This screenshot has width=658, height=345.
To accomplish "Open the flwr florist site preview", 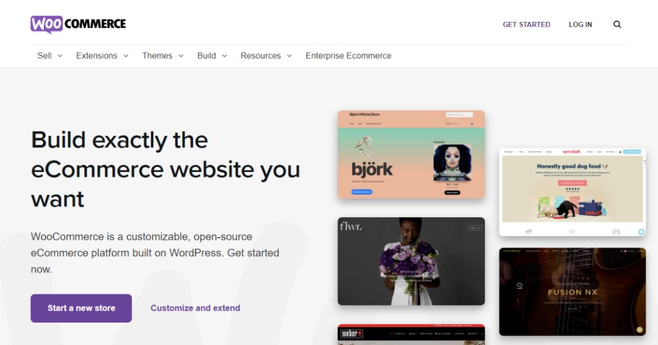I will (411, 260).
